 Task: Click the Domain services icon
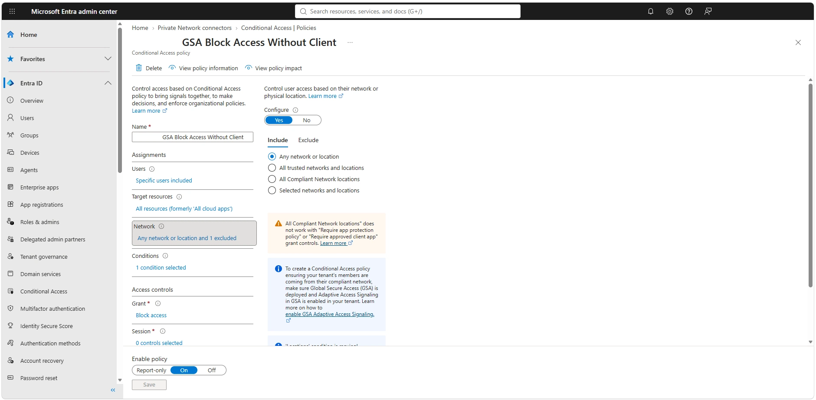coord(10,274)
